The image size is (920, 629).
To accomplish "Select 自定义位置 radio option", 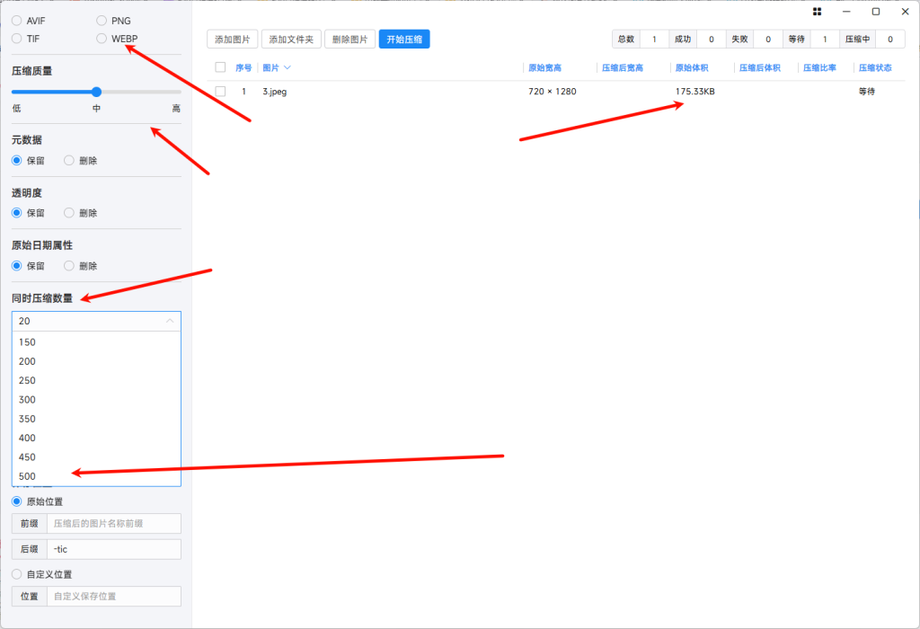I will [17, 574].
